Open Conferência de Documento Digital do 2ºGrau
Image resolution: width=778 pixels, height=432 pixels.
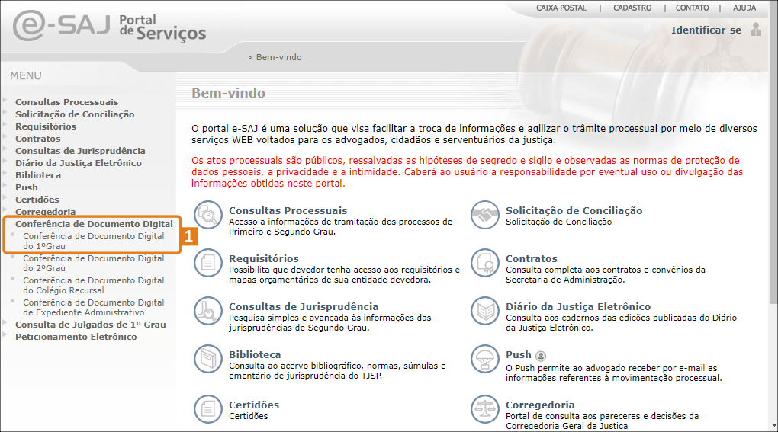(93, 263)
